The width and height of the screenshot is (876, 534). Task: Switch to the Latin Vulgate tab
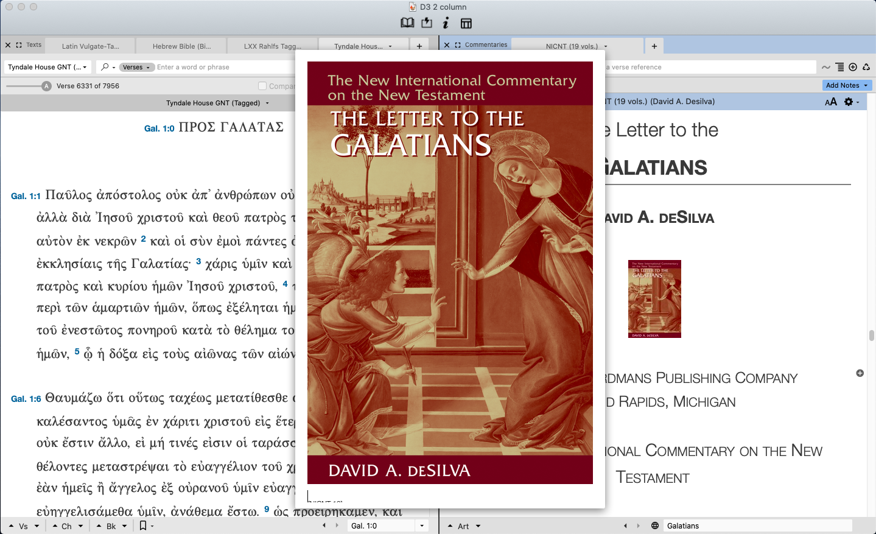tap(90, 46)
